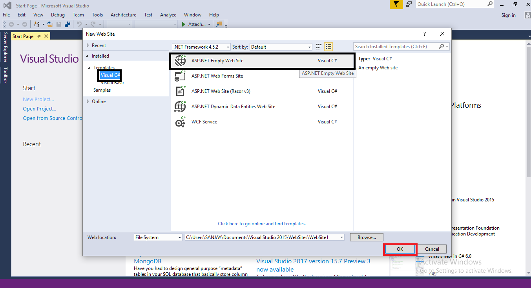Open the Attach button dropdown arrow

click(x=209, y=24)
